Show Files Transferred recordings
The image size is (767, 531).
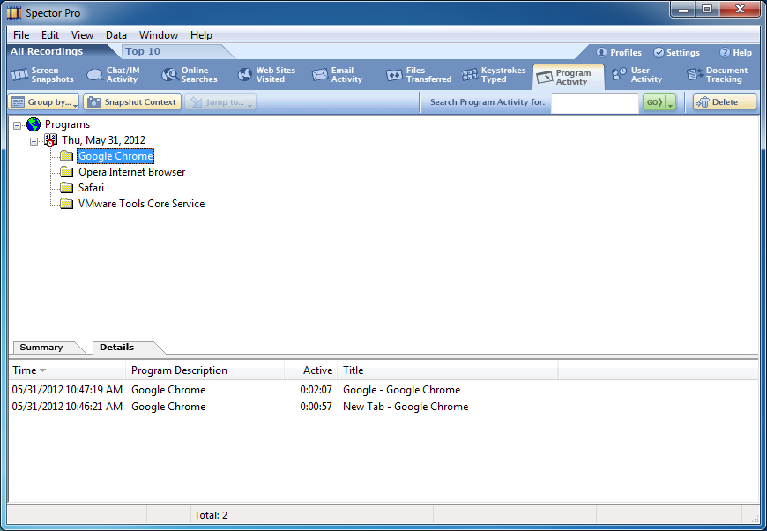[x=418, y=75]
